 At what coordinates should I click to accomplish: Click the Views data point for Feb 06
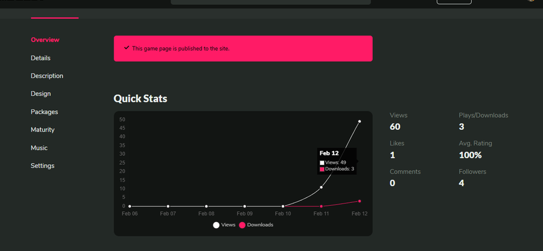(x=130, y=206)
